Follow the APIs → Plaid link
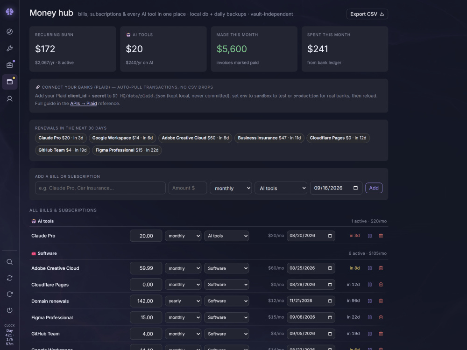Viewport: 467px width, 350px height. (84, 103)
